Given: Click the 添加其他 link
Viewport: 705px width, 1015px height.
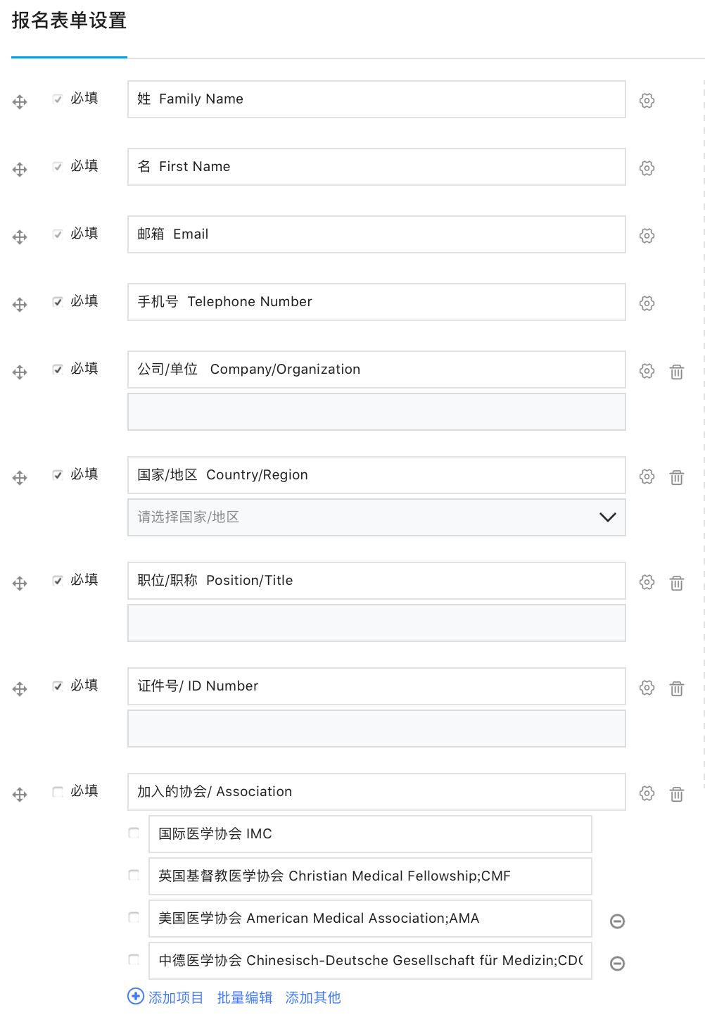Looking at the screenshot, I should 313,997.
